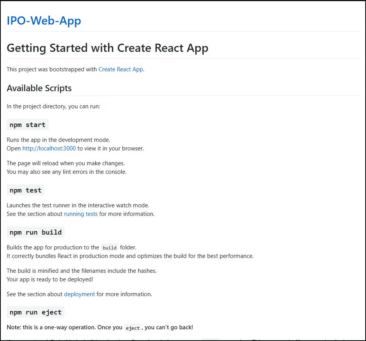Click the inline build code word
Screen dimensions: 366x341
click(109, 248)
